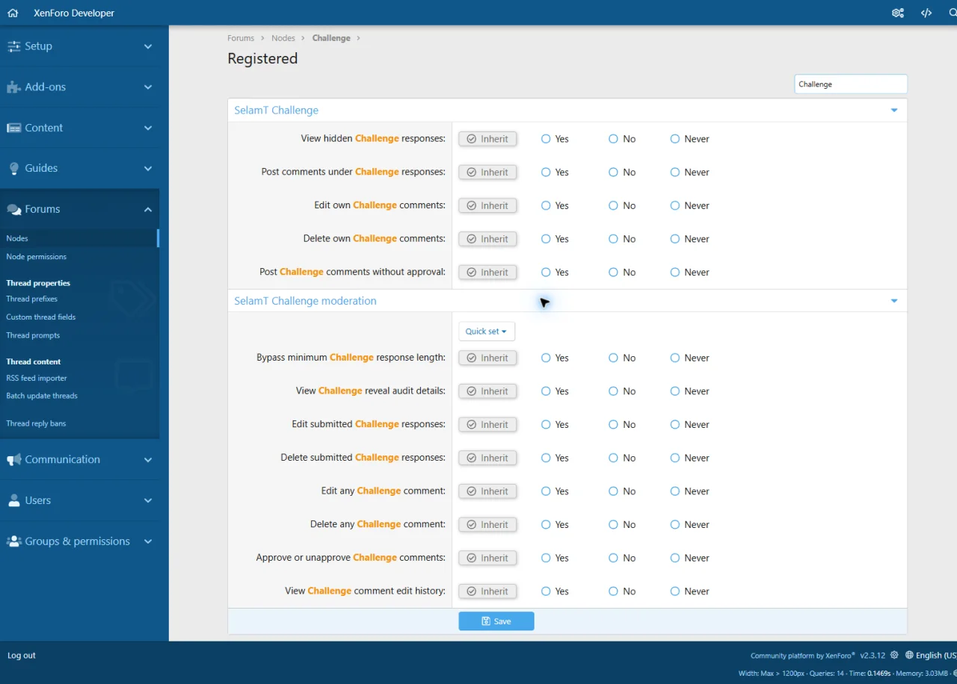Screen dimensions: 957x684
Task: Select Never for Delete any Challenge comment
Action: [675, 524]
